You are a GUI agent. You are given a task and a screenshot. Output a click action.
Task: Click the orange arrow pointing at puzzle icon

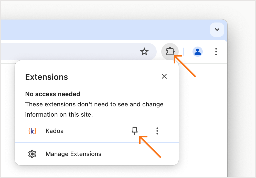[185, 66]
